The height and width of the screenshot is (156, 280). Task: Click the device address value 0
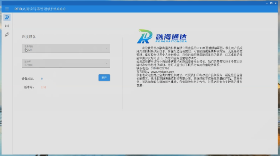coord(42,79)
